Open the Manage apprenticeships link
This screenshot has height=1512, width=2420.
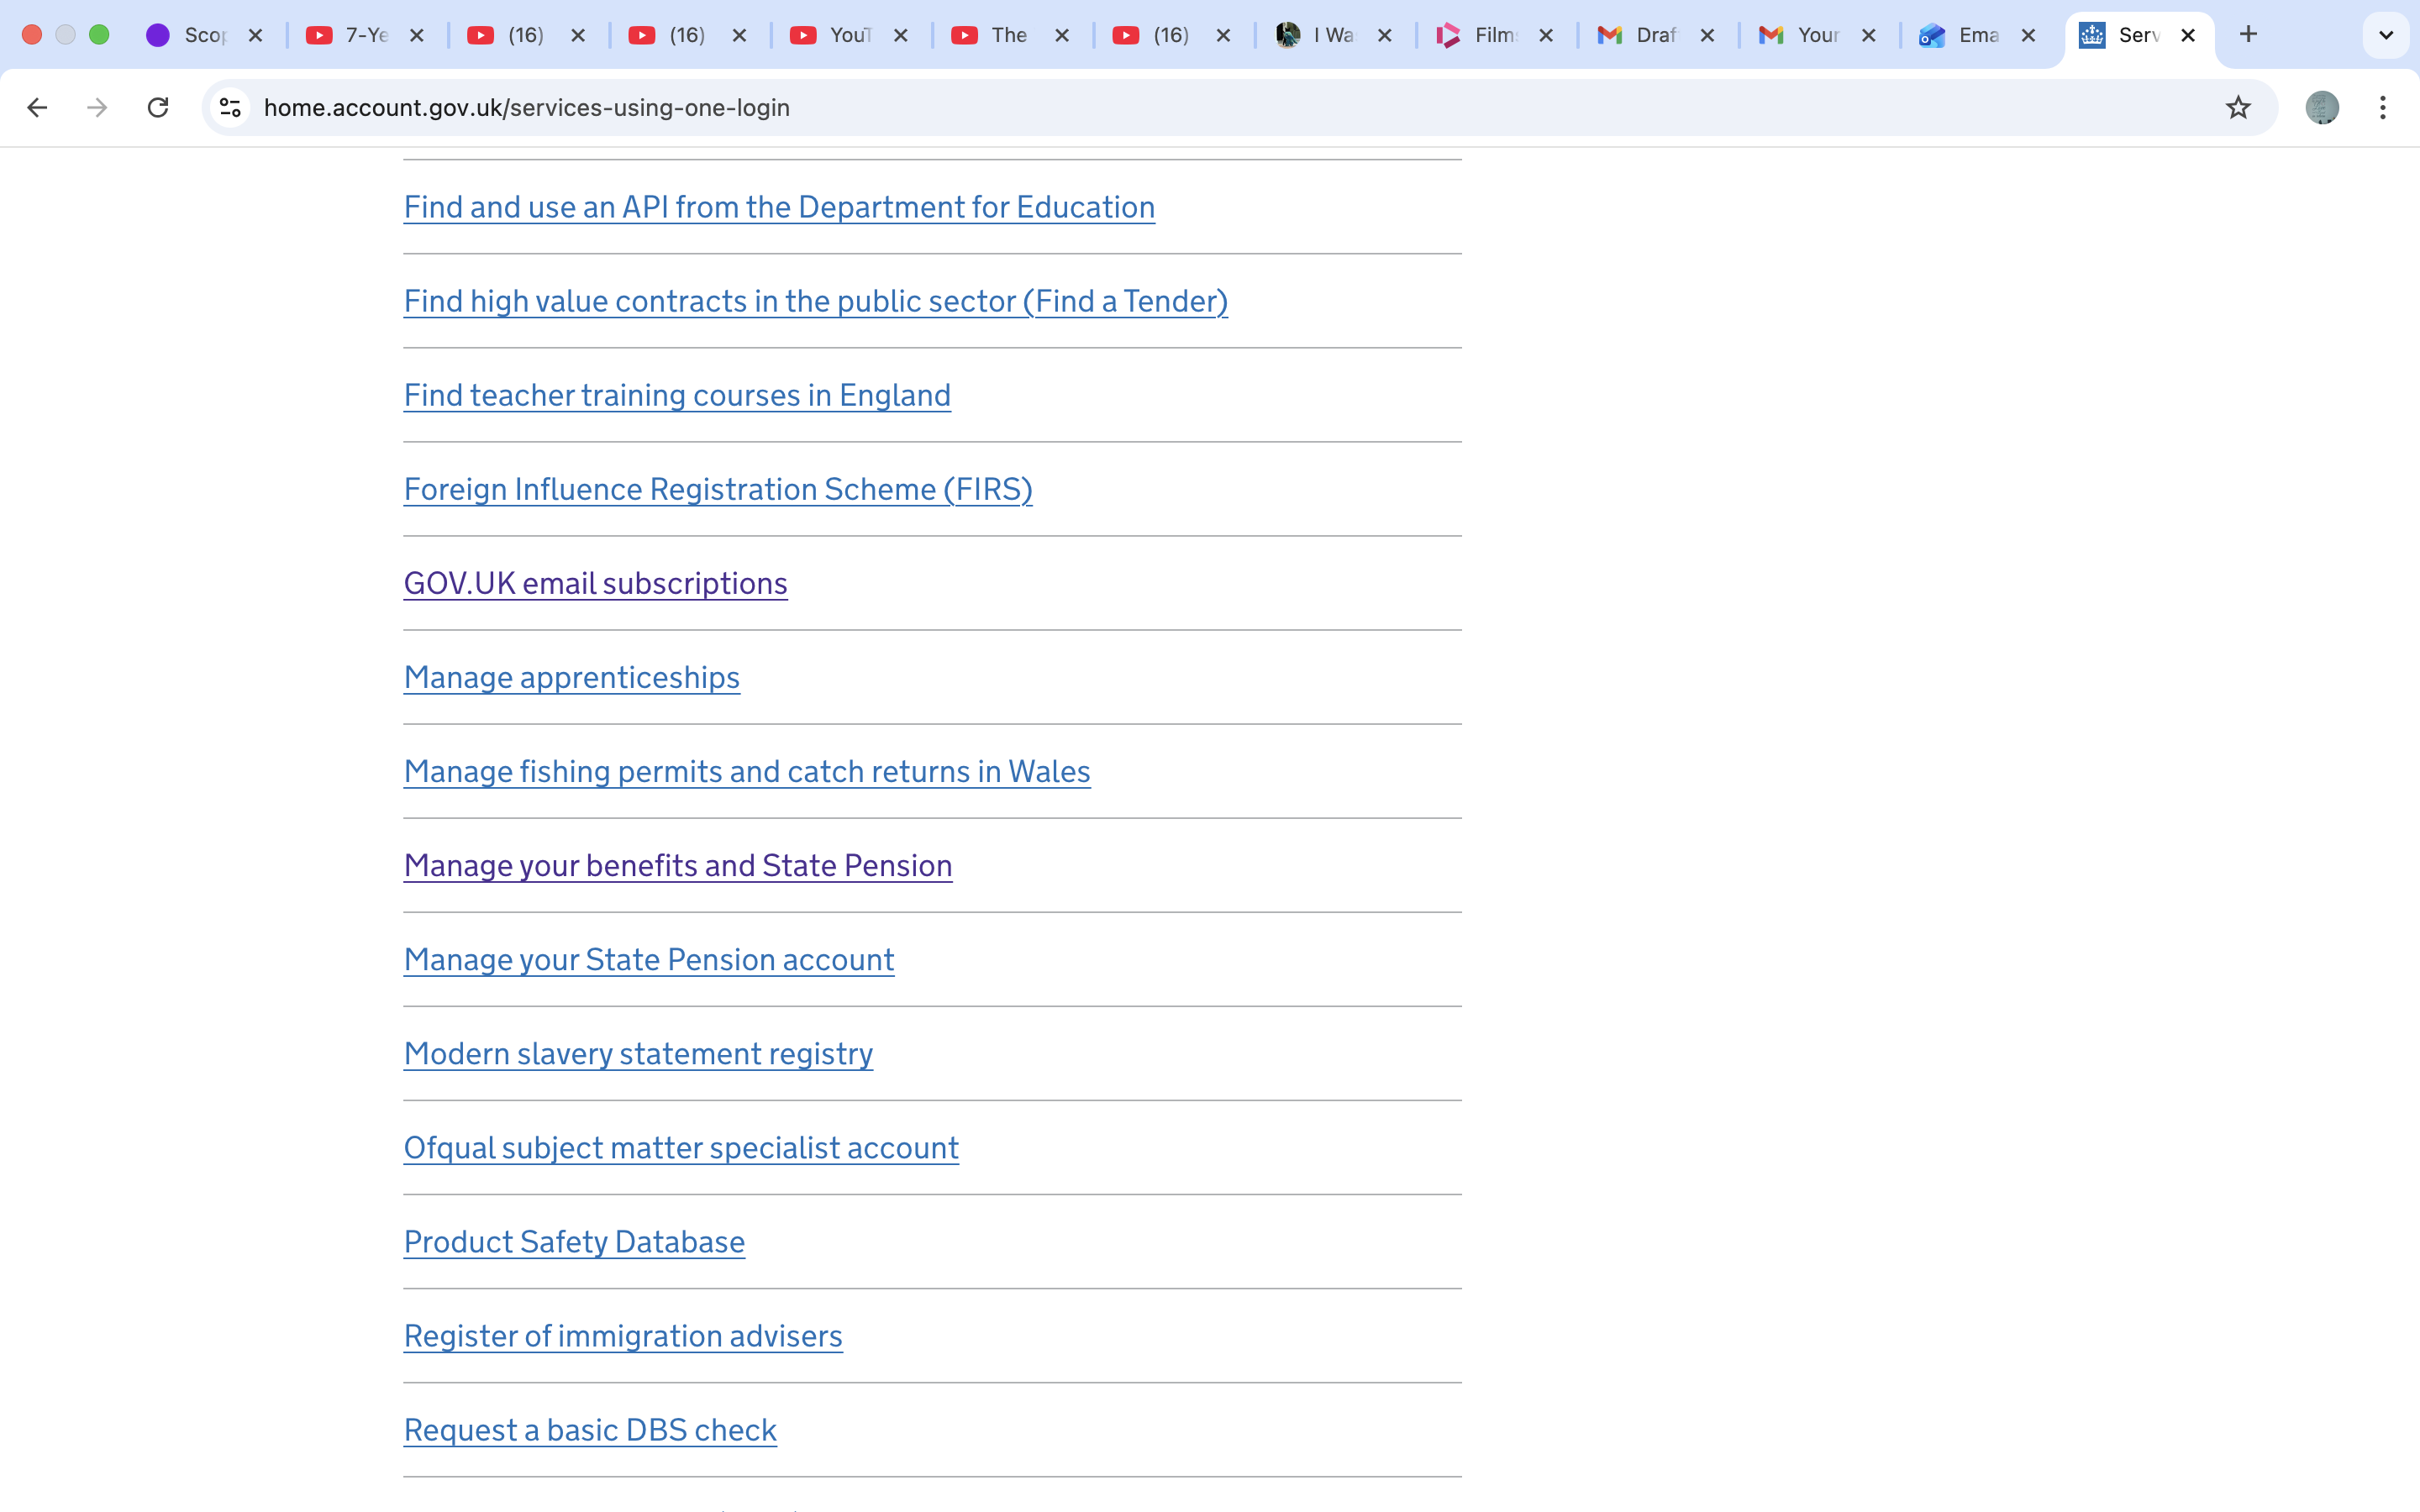coord(571,677)
